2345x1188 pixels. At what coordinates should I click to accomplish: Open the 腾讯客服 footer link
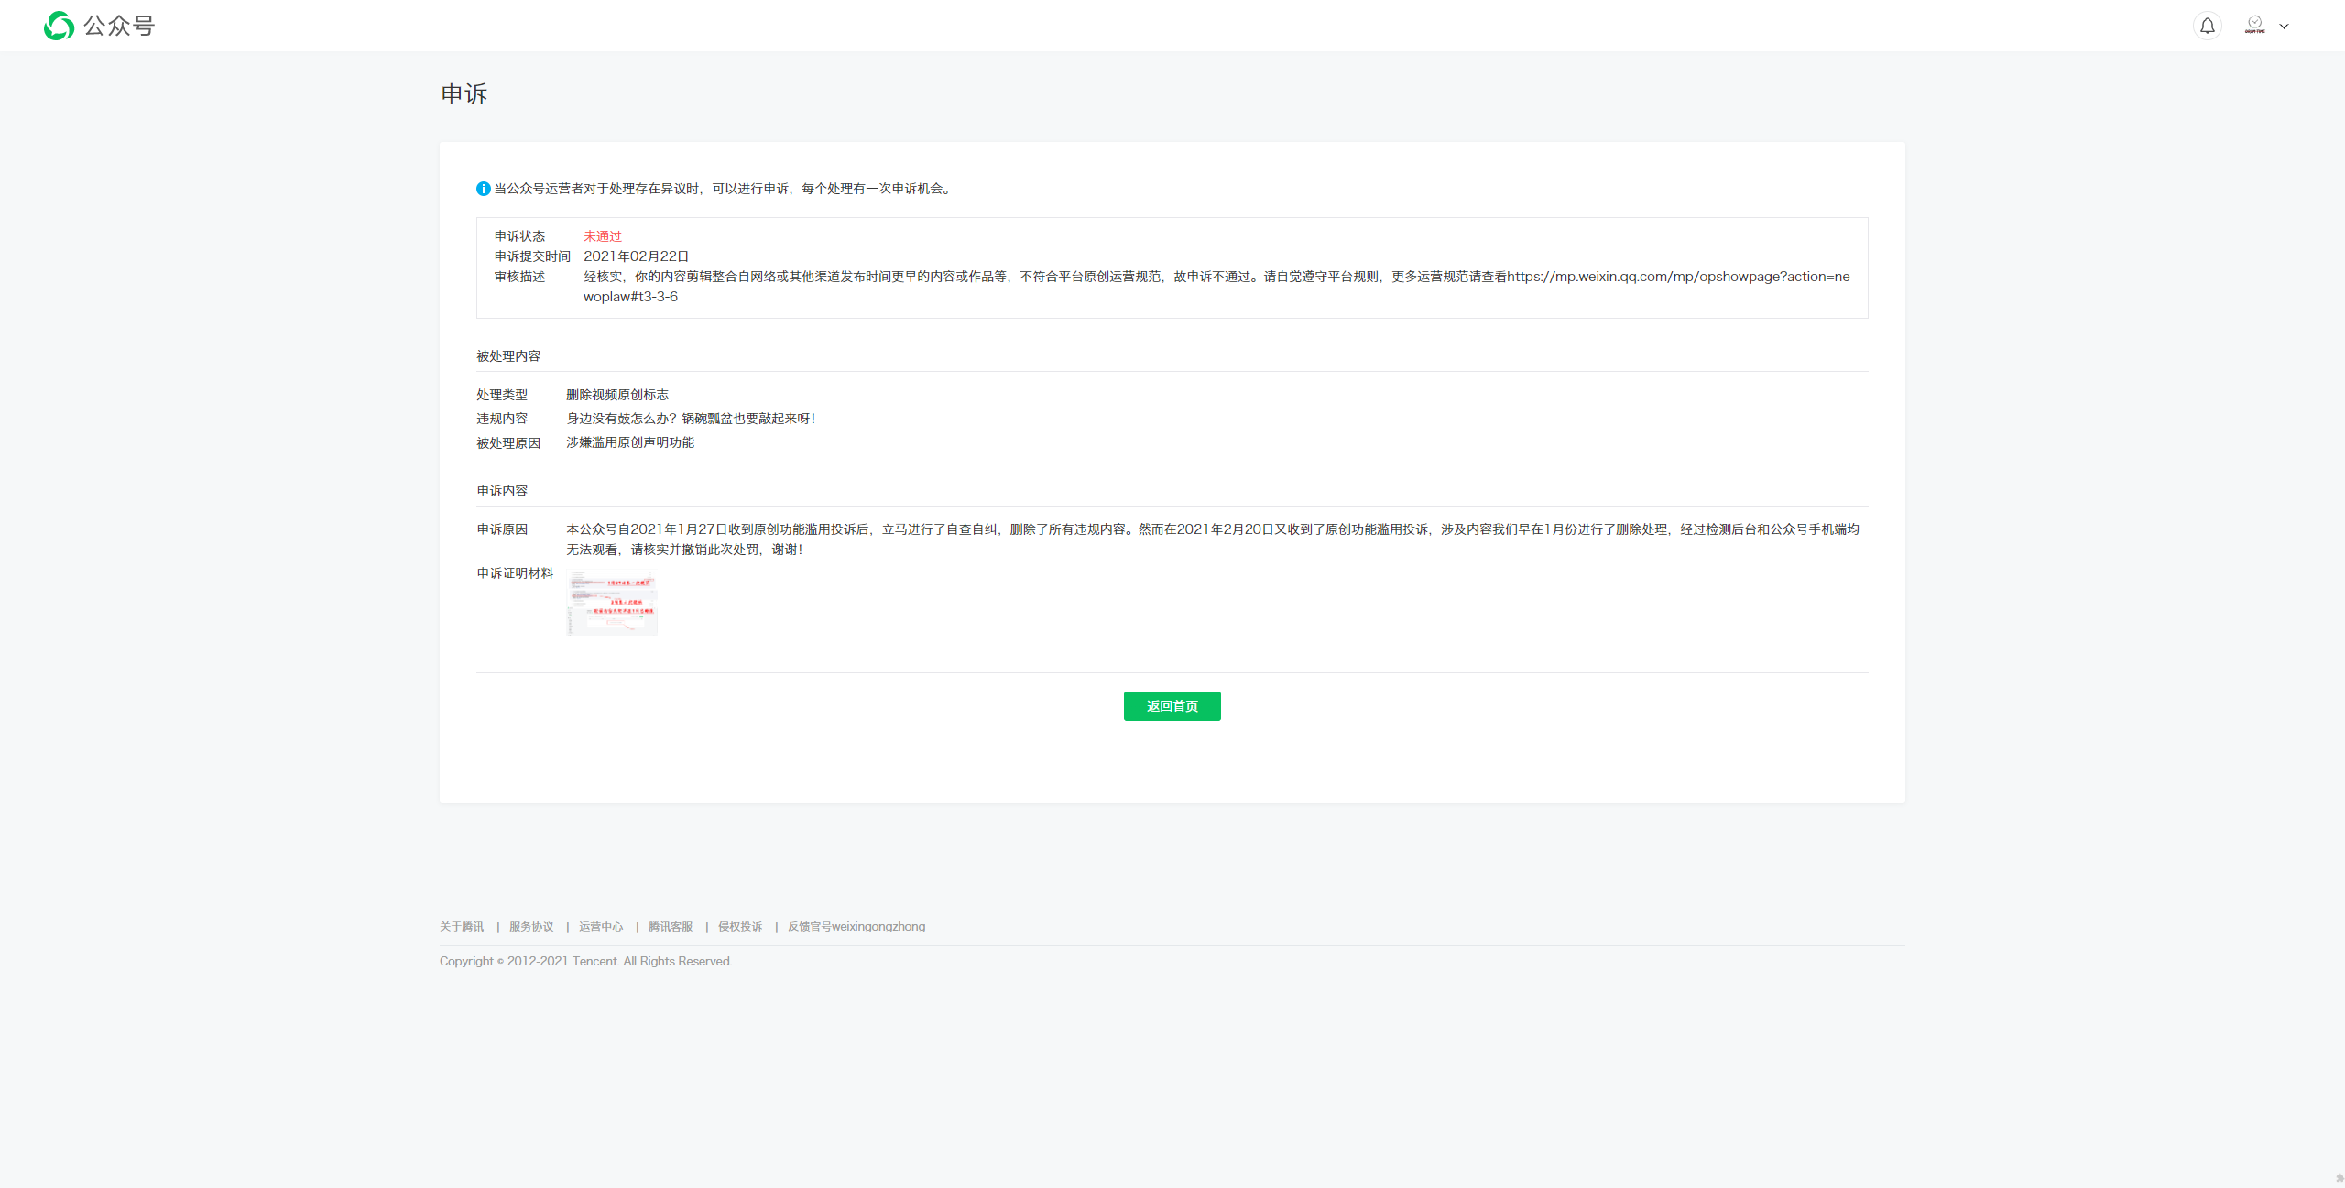tap(671, 927)
